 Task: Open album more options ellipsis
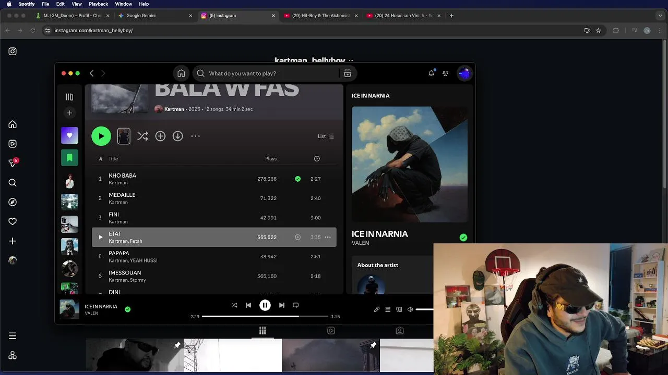(x=195, y=136)
